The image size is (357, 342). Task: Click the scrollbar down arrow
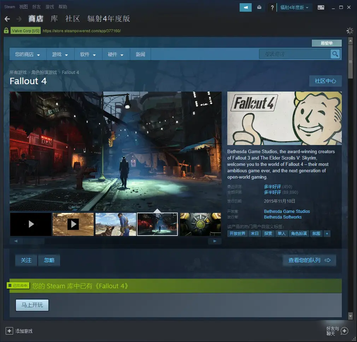tap(350, 316)
